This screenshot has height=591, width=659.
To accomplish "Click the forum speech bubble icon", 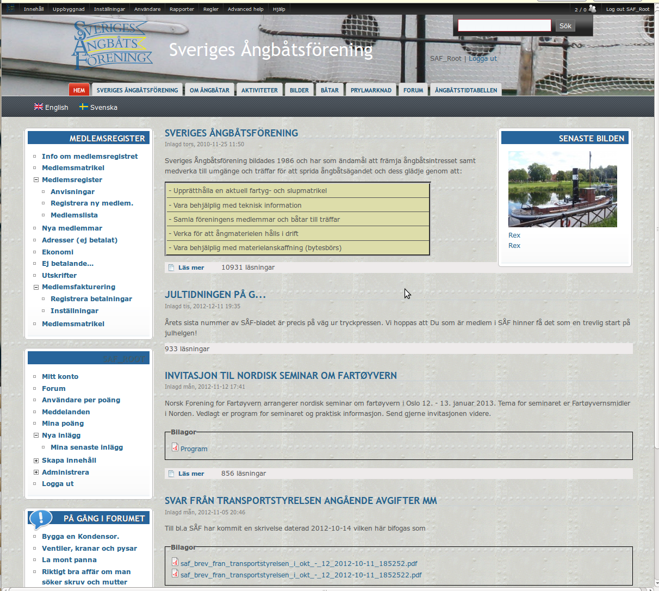I will (41, 519).
